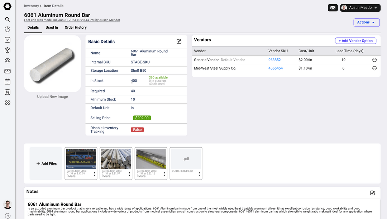
Task: Switch to the Used In tab
Action: pos(52,27)
